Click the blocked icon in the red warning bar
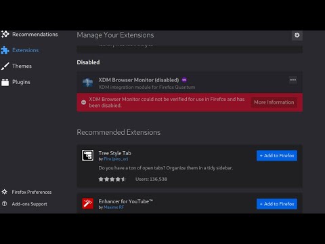 pyautogui.click(x=83, y=102)
